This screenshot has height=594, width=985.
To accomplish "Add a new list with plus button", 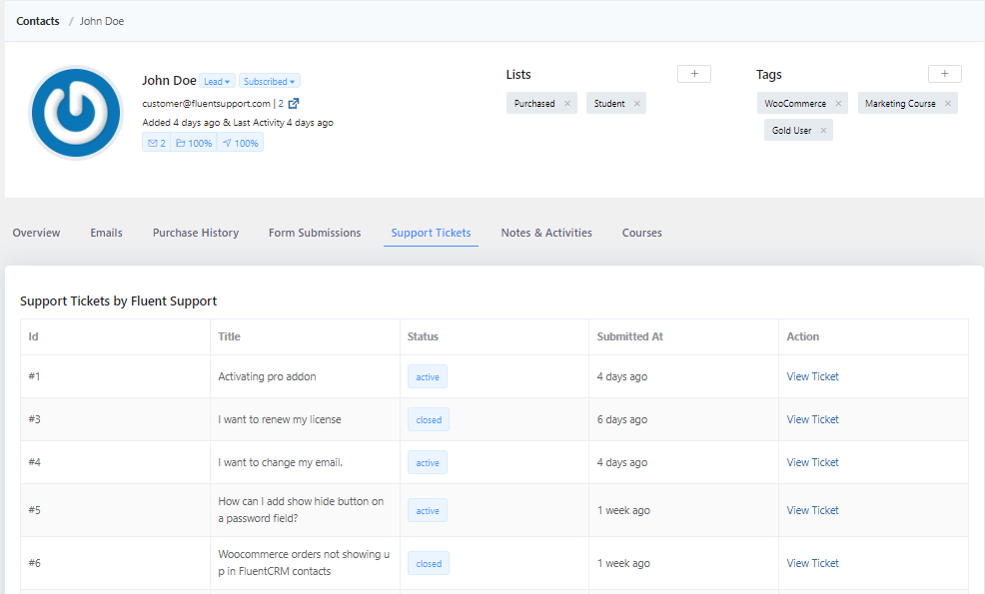I will pos(694,74).
